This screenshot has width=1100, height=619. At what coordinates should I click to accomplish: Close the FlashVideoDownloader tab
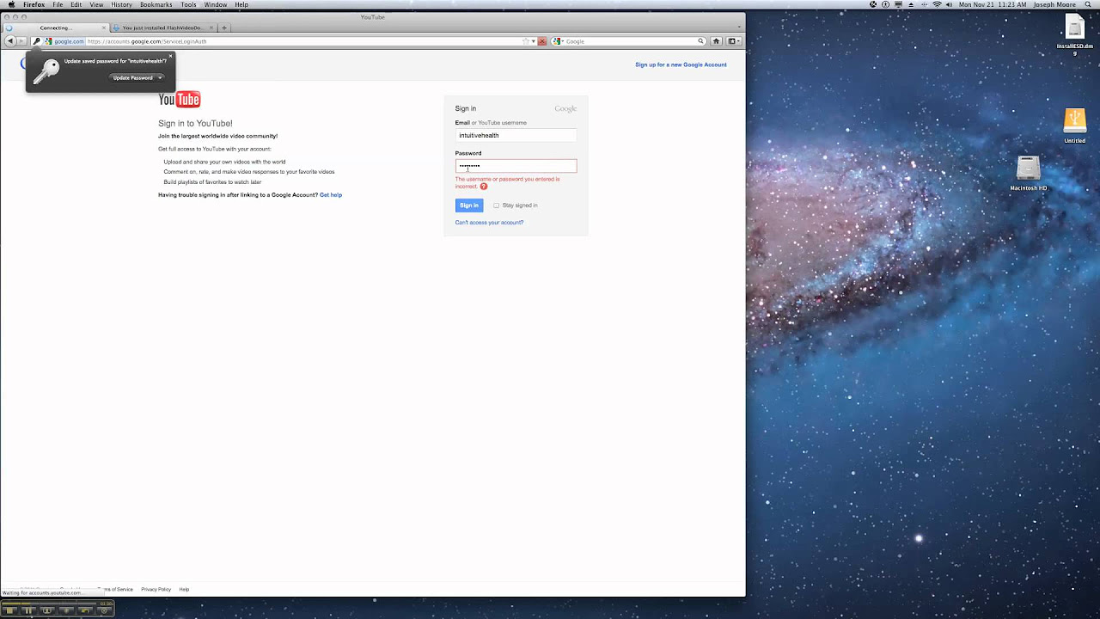pos(211,28)
